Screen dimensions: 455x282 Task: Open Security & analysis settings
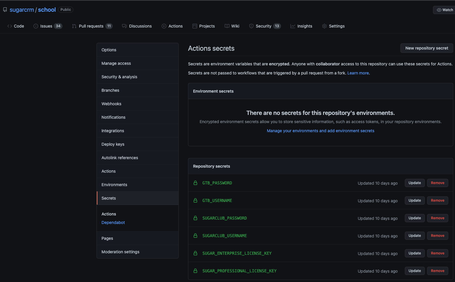(x=138, y=77)
